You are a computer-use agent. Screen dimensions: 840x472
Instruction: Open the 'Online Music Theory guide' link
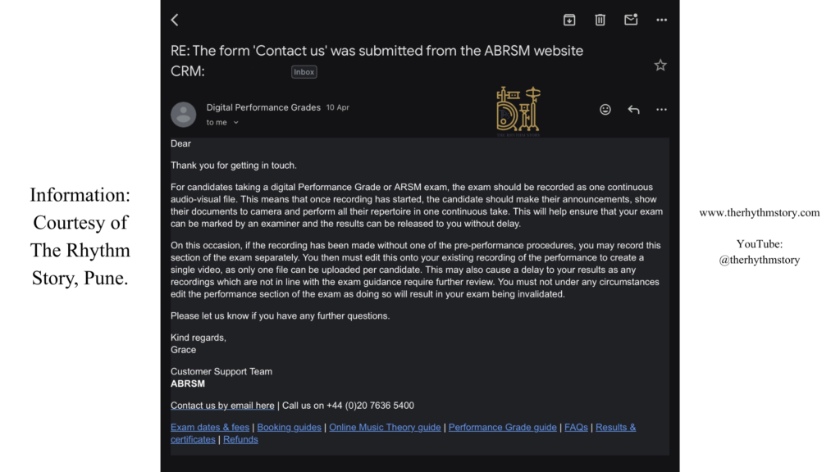tap(385, 426)
